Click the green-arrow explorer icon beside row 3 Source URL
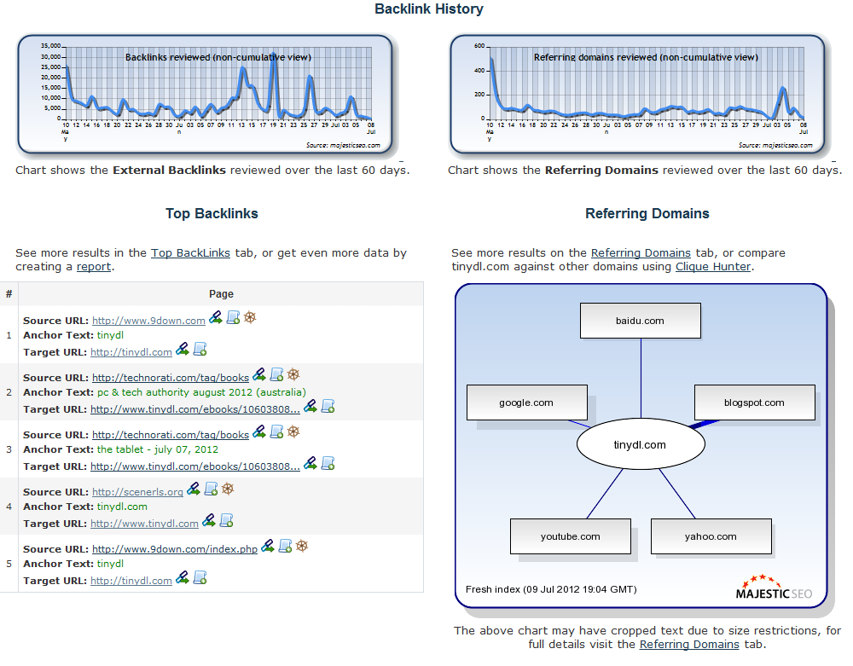The image size is (853, 666). pyautogui.click(x=259, y=431)
